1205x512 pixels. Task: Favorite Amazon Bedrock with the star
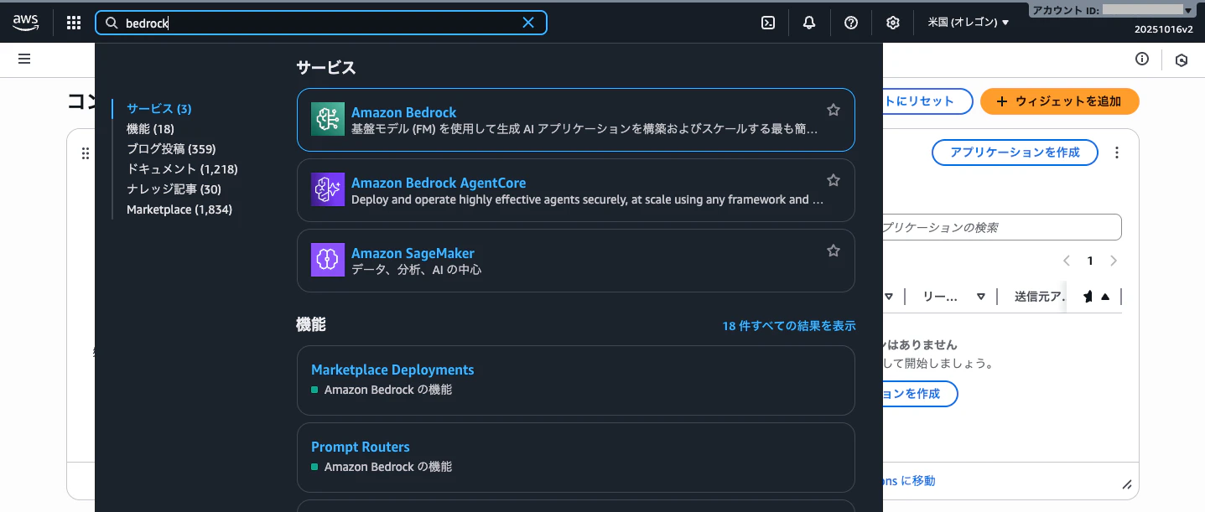pyautogui.click(x=833, y=109)
